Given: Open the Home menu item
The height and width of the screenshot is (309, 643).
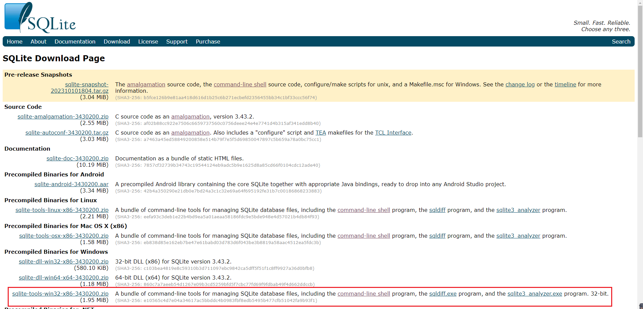Looking at the screenshot, I should click(15, 42).
